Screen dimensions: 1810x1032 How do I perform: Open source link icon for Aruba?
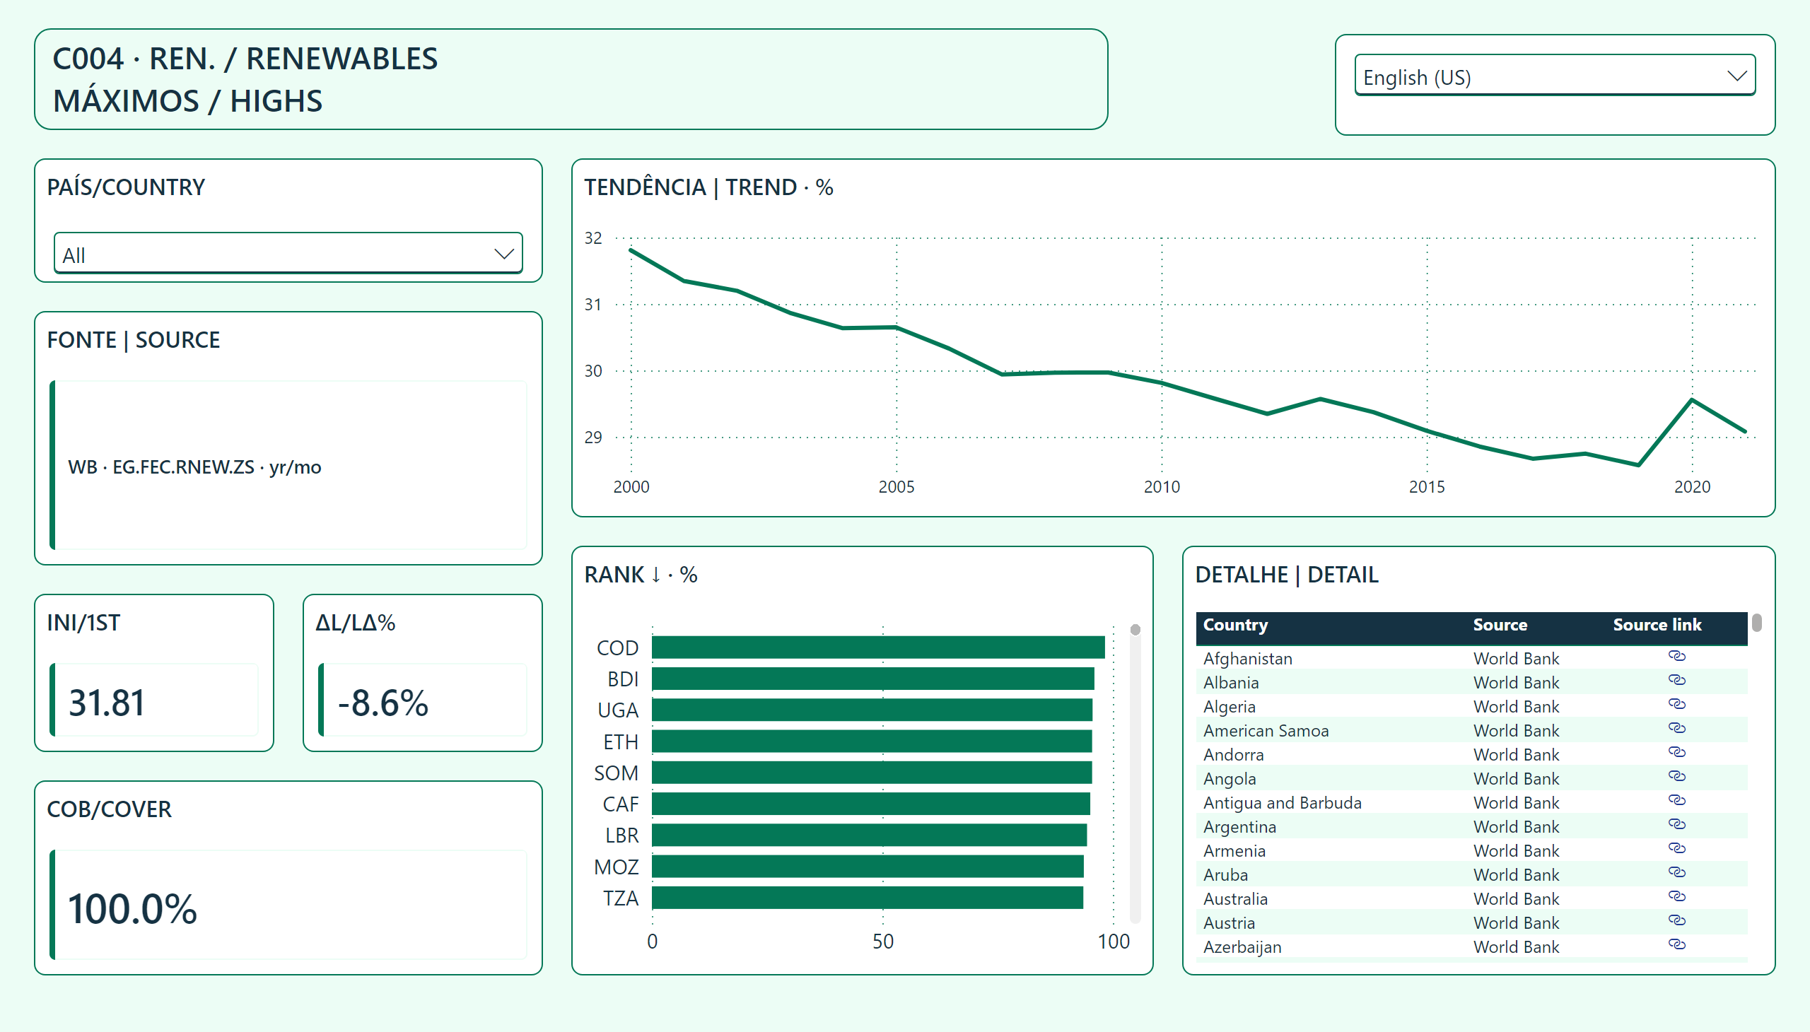click(x=1676, y=872)
